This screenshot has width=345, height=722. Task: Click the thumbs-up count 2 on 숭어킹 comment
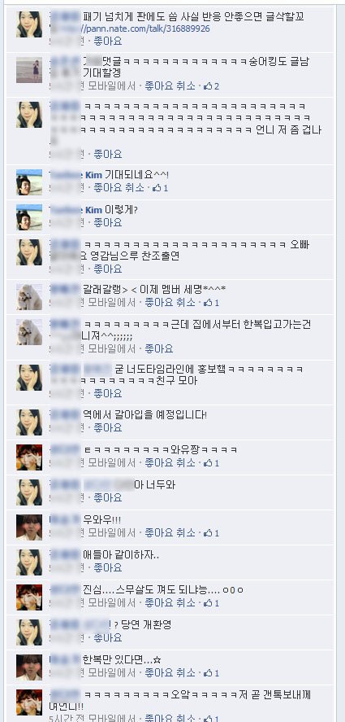217,86
